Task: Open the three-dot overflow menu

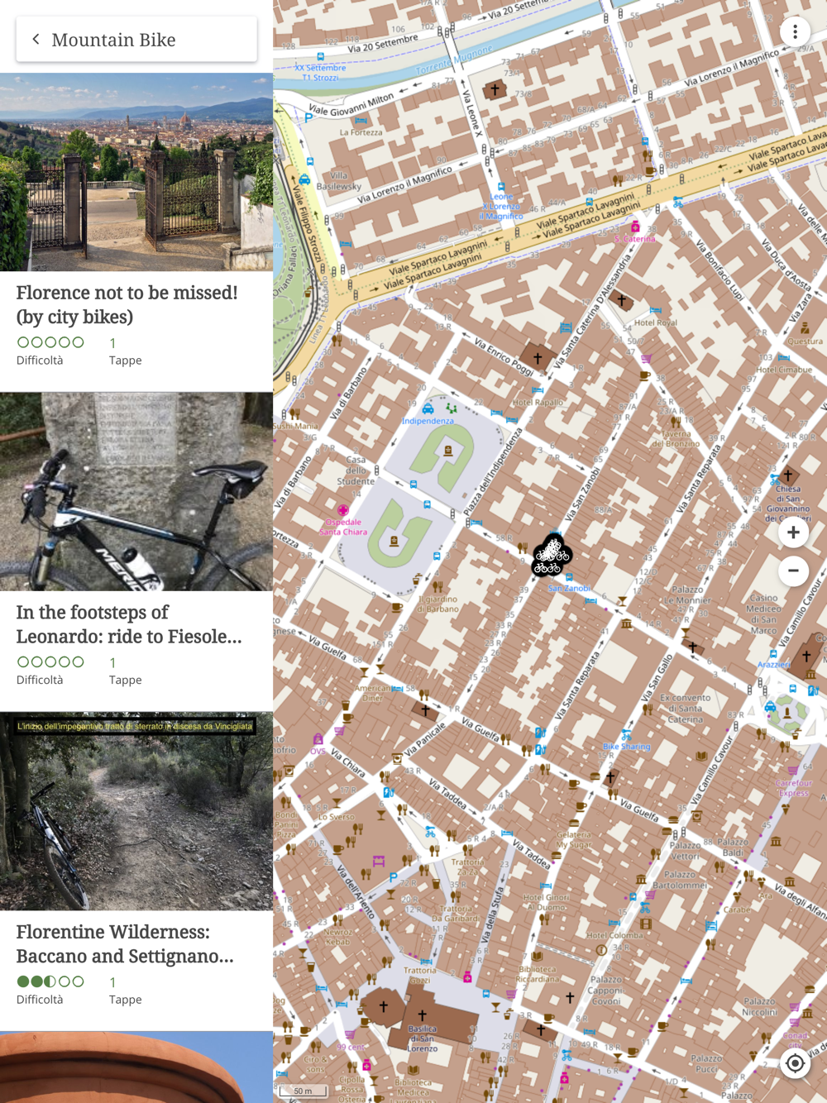Action: pyautogui.click(x=795, y=32)
